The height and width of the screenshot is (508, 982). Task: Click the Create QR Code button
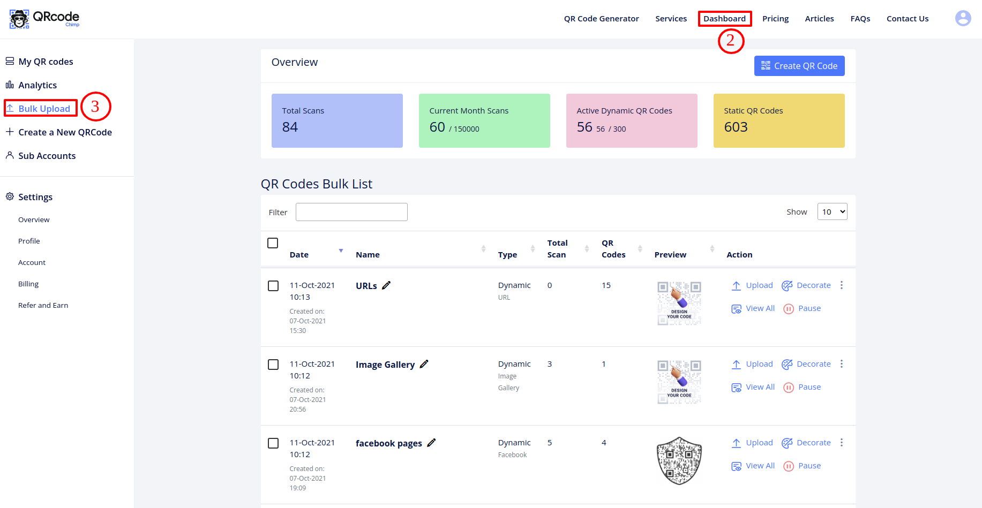[x=799, y=65]
